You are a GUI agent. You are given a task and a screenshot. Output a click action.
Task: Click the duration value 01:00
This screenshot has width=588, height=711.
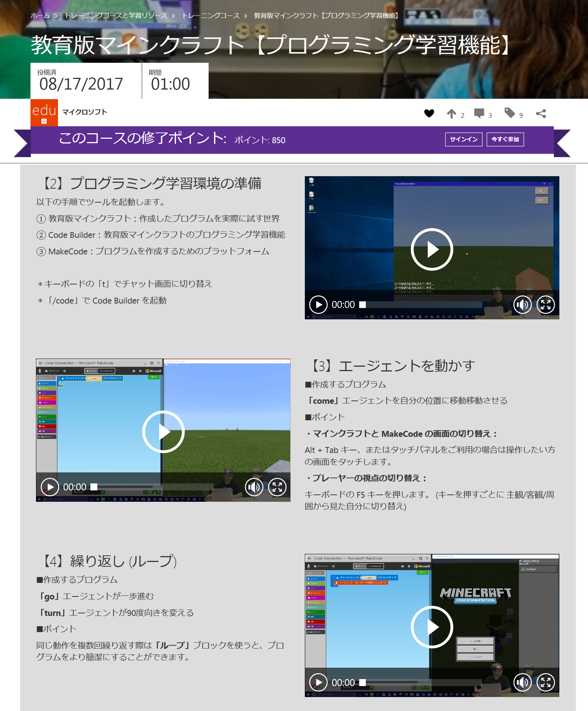pos(170,84)
